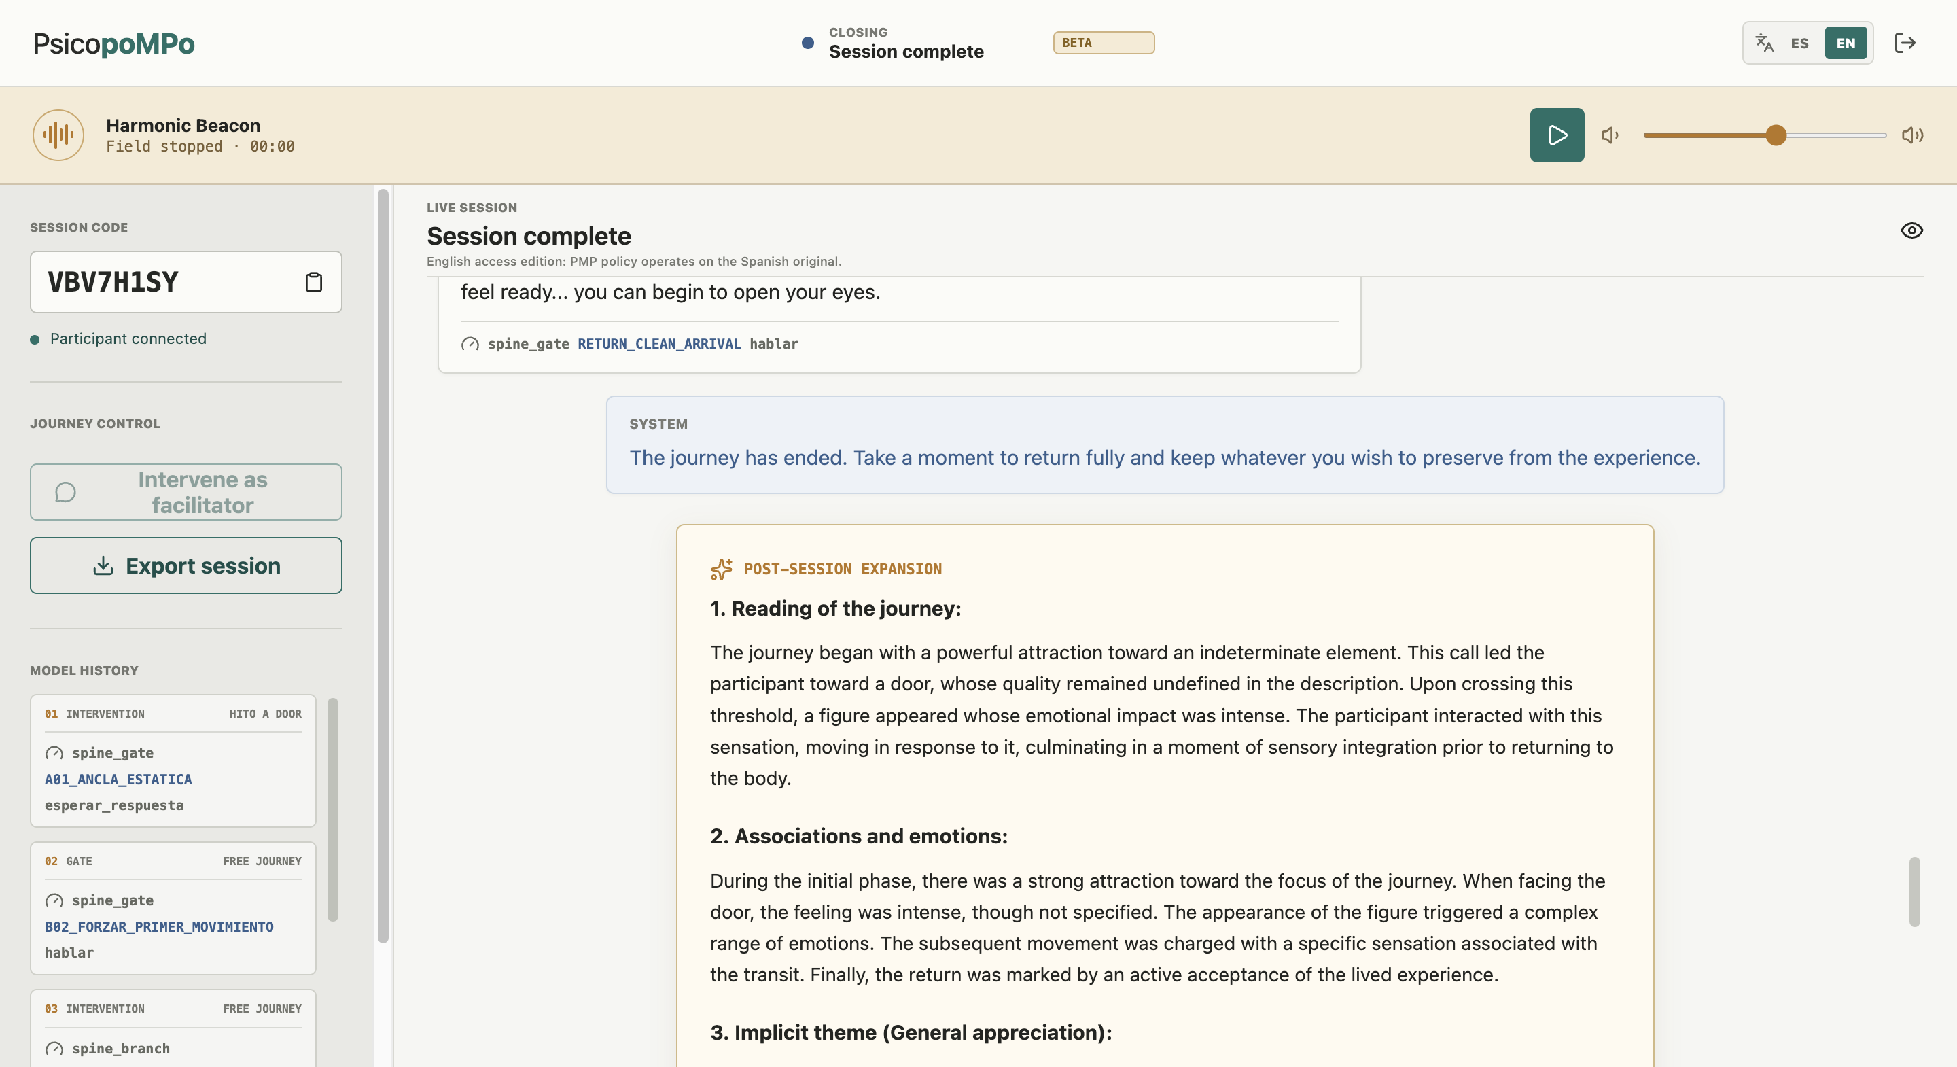The height and width of the screenshot is (1067, 1957).
Task: Click the high volume speaker icon
Action: 1911,135
